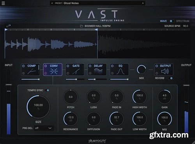This screenshot has height=144, width=195.
Task: Click the dimmed waveform tail region
Action: coord(144,44)
